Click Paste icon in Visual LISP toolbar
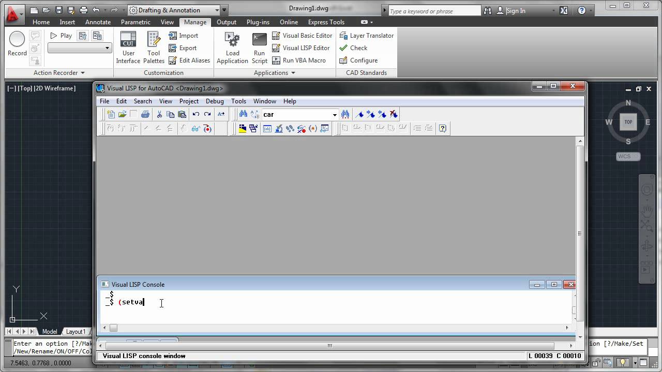662x372 pixels. click(182, 114)
